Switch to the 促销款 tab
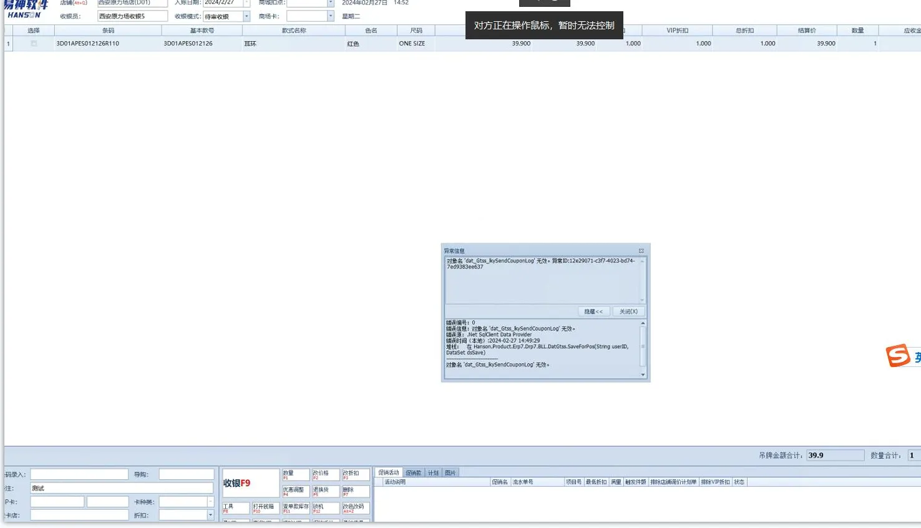The height and width of the screenshot is (528, 921). (414, 473)
